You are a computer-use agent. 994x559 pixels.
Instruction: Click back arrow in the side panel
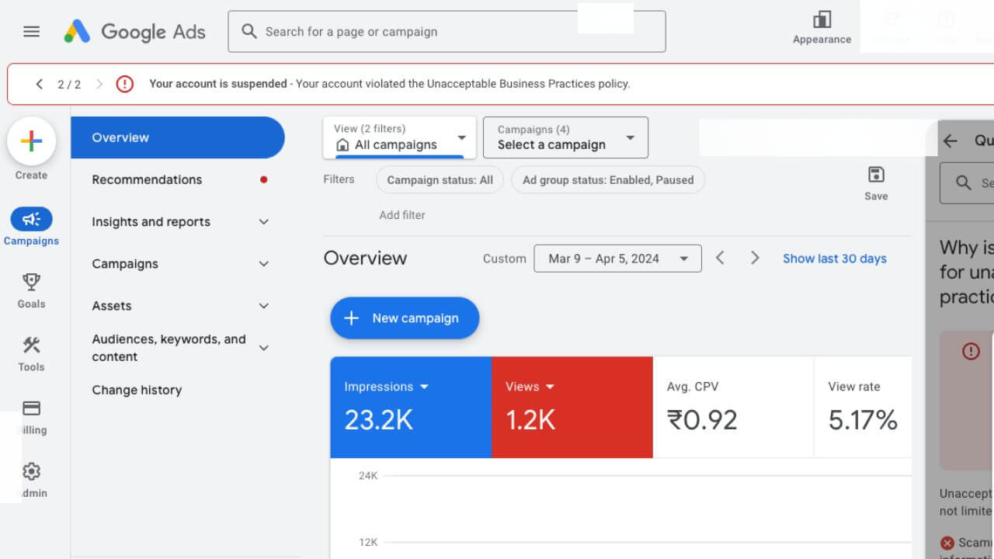[951, 141]
